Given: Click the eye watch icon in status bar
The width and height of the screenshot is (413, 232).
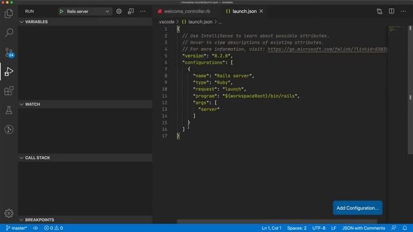Looking at the screenshot, I should click(x=35, y=228).
